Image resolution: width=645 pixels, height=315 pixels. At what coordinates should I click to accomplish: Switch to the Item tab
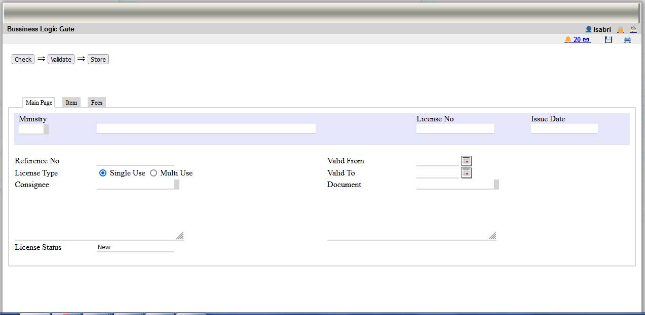(71, 103)
